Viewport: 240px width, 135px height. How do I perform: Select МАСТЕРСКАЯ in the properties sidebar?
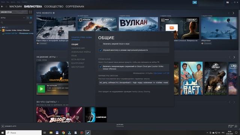click(78, 67)
